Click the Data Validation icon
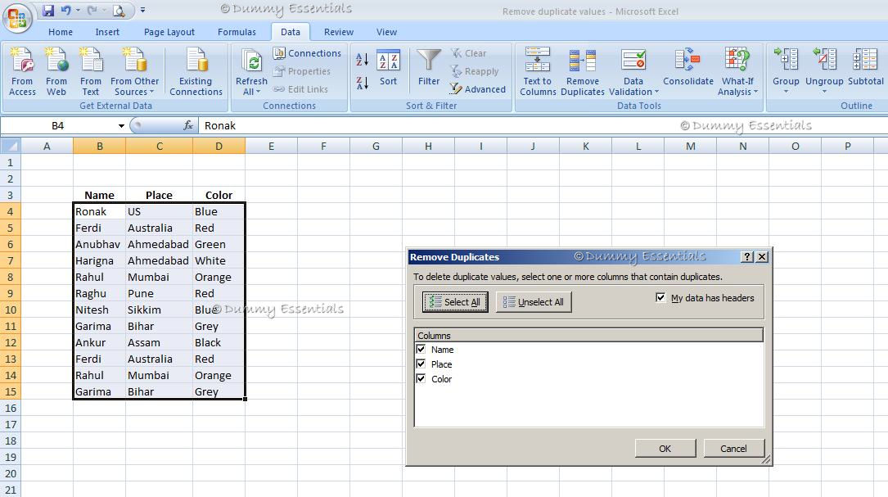The width and height of the screenshot is (888, 497). 633,61
